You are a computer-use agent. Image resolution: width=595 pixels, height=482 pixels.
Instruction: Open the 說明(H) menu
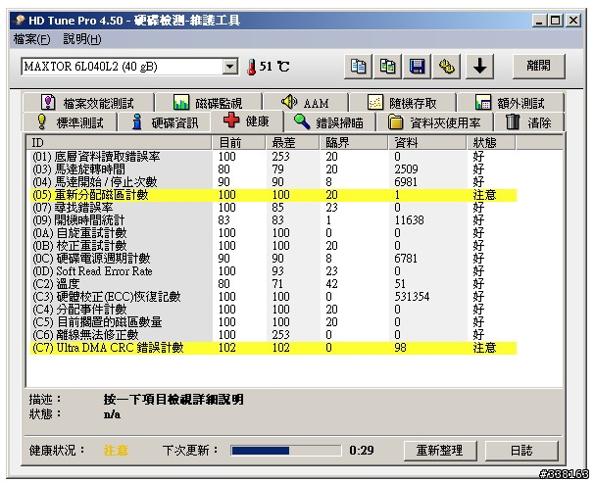point(82,39)
